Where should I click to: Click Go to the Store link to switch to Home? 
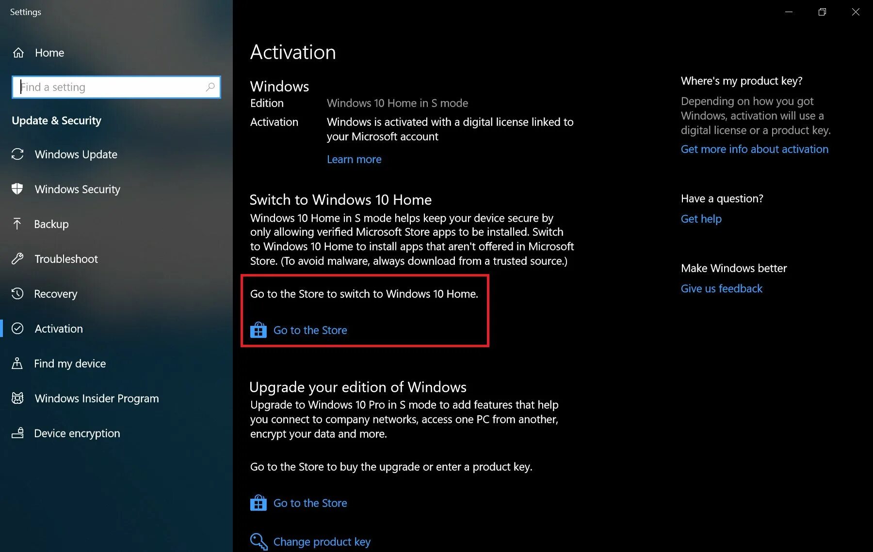coord(310,330)
